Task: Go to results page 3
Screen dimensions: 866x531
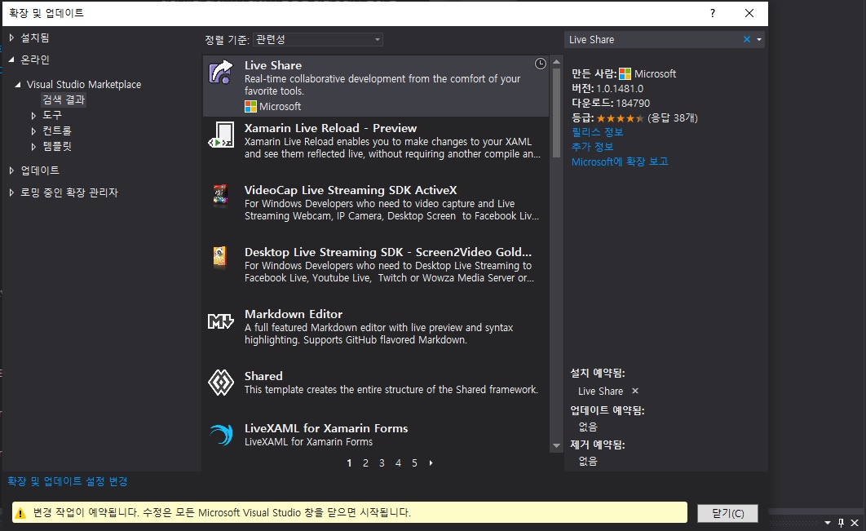Action: click(382, 463)
